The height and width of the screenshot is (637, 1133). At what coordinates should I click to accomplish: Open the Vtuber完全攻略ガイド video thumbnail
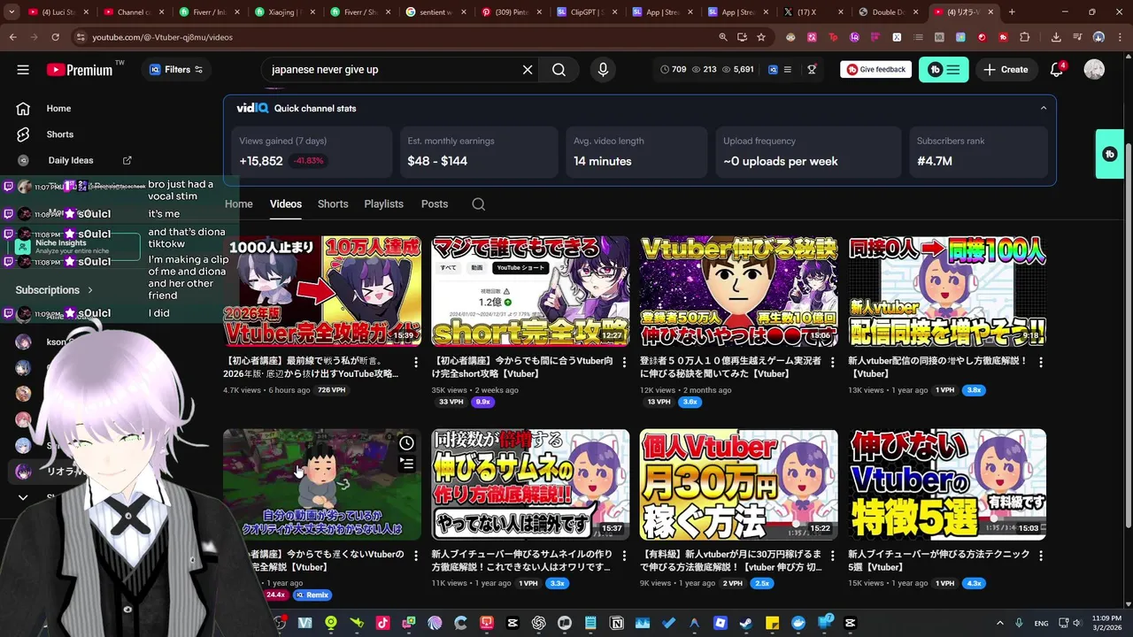coord(322,291)
